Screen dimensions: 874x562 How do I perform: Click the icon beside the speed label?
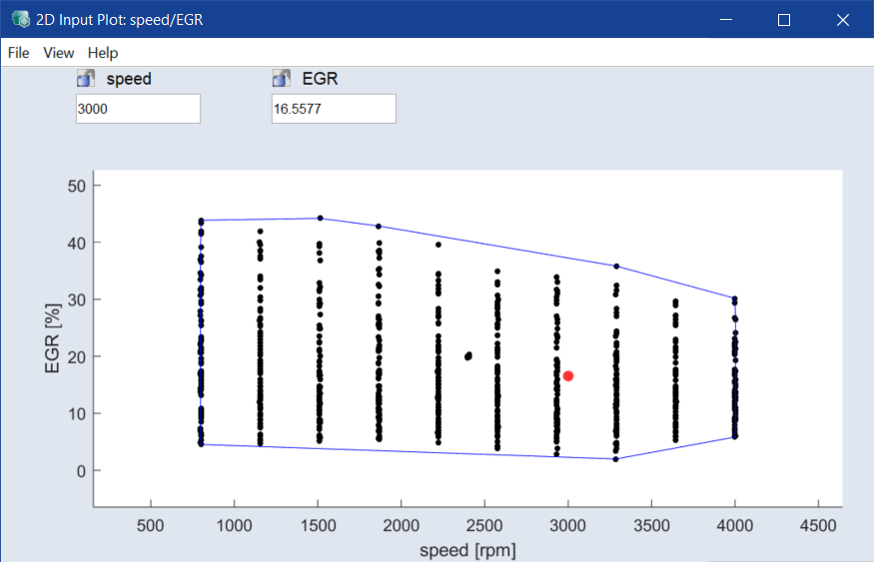click(85, 79)
